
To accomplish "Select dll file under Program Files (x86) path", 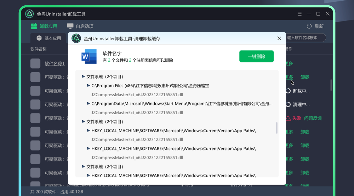I will pyautogui.click(x=137, y=94).
